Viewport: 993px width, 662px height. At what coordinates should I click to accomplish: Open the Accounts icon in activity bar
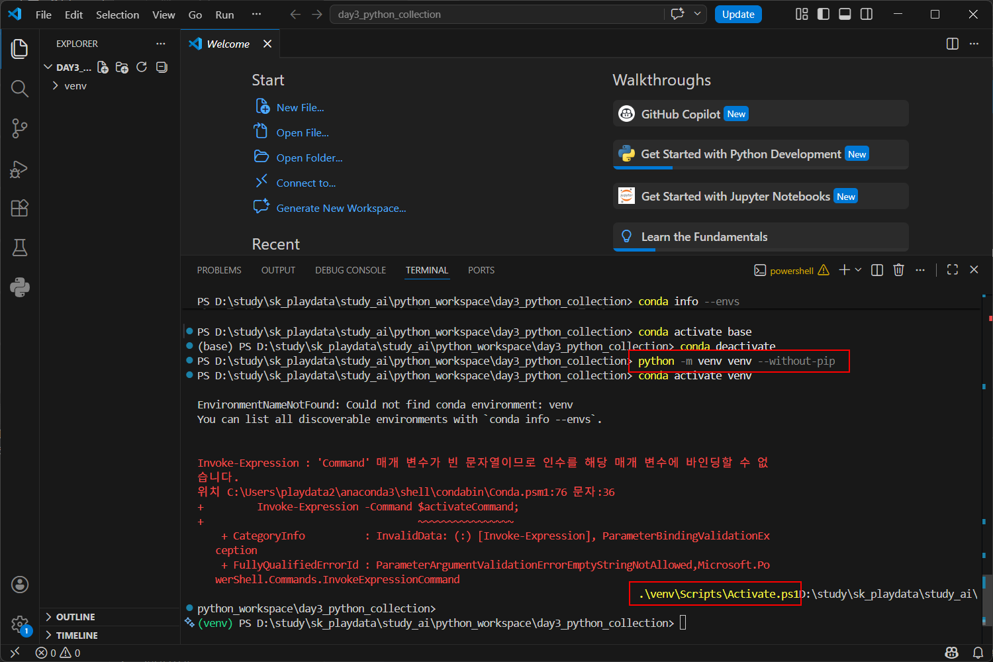[x=20, y=585]
